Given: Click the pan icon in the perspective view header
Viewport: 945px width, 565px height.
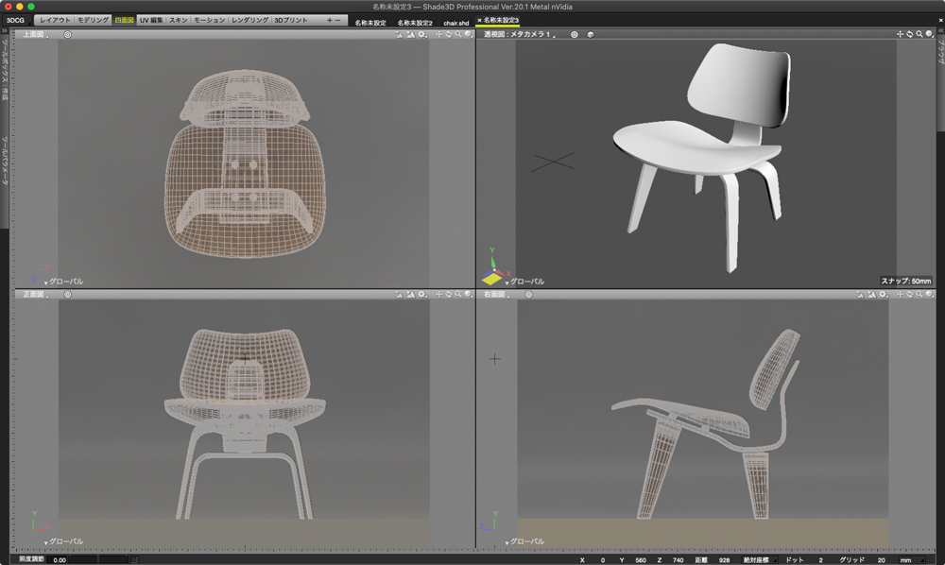Looking at the screenshot, I should coord(900,34).
